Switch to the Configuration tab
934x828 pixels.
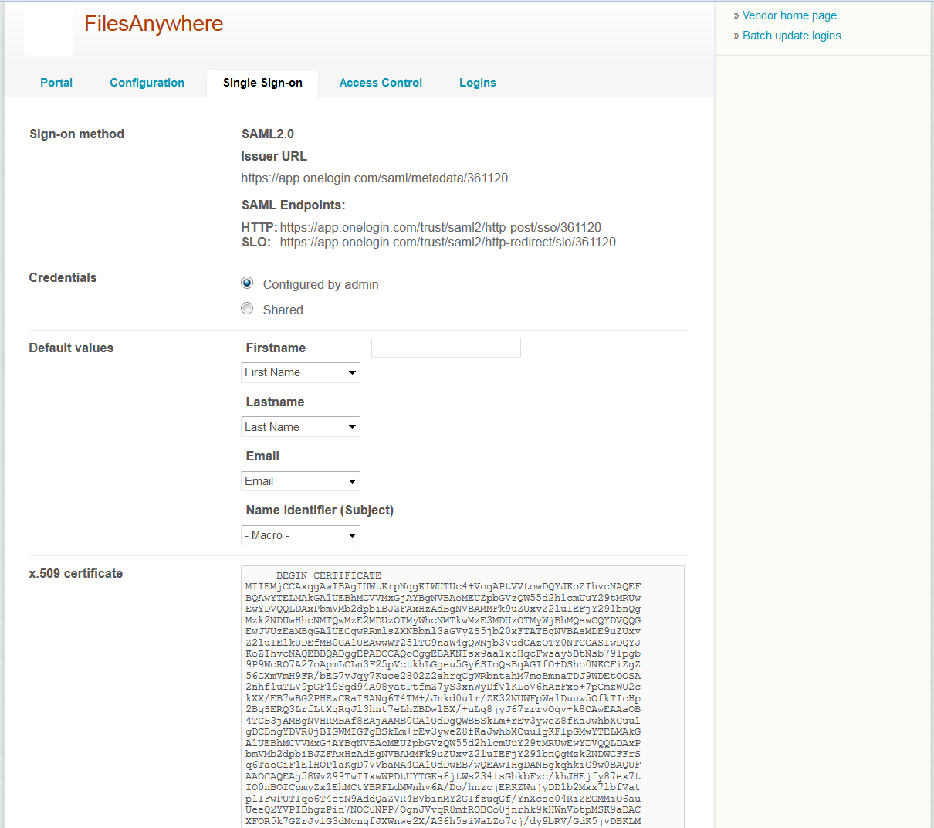[x=147, y=83]
